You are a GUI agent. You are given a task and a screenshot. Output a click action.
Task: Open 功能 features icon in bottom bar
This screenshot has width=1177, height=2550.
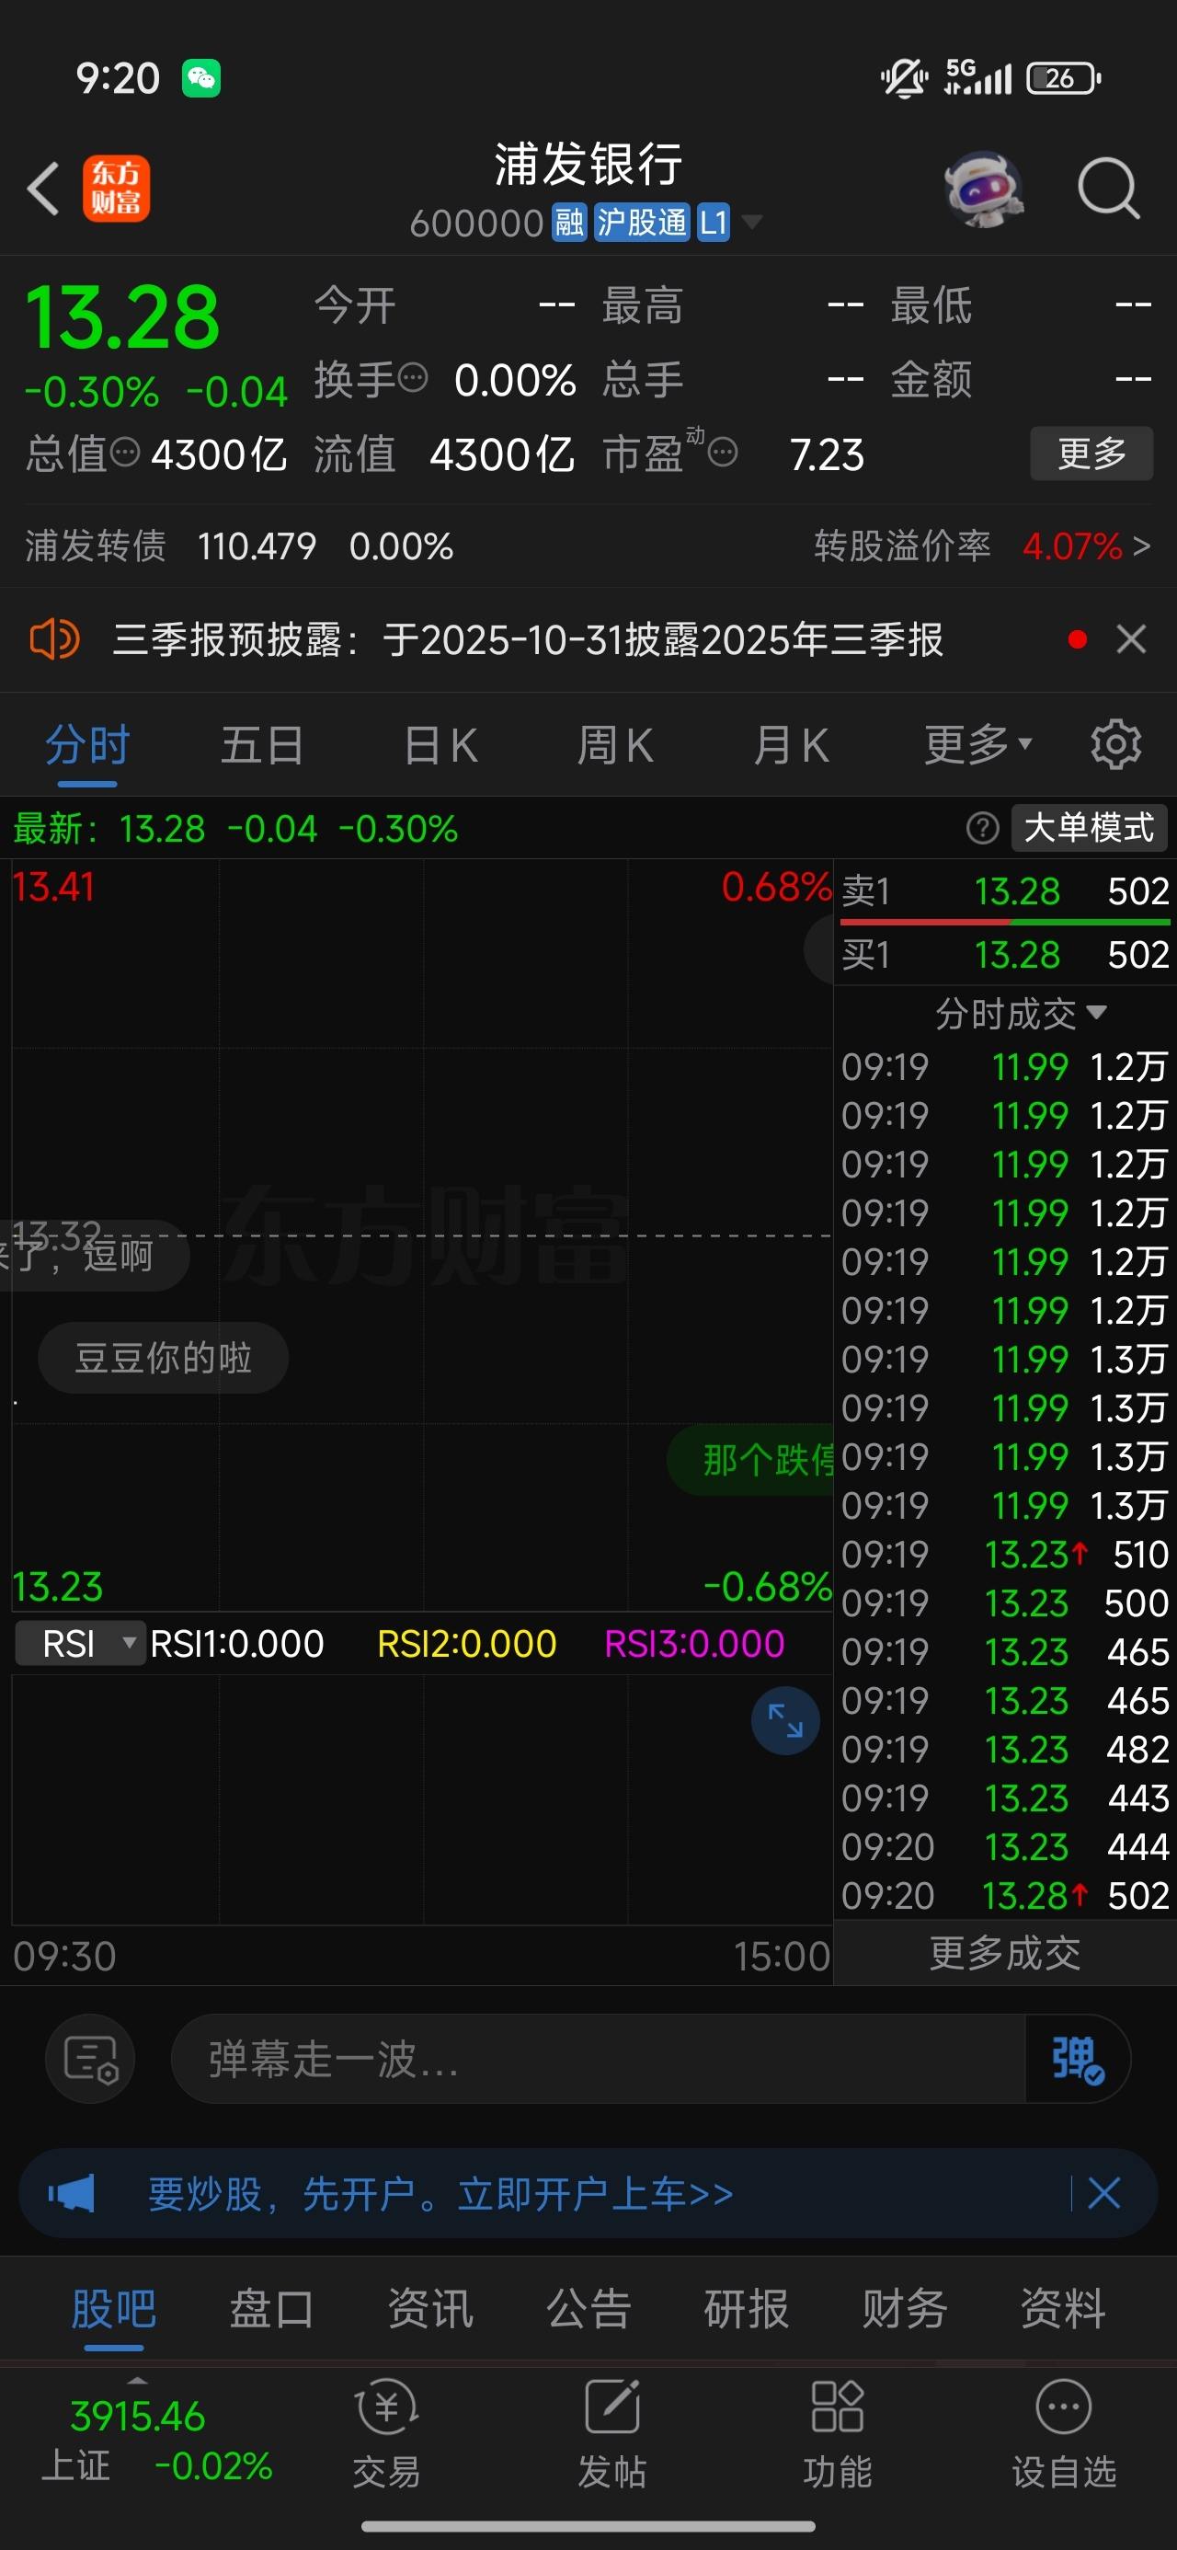[x=838, y=2433]
